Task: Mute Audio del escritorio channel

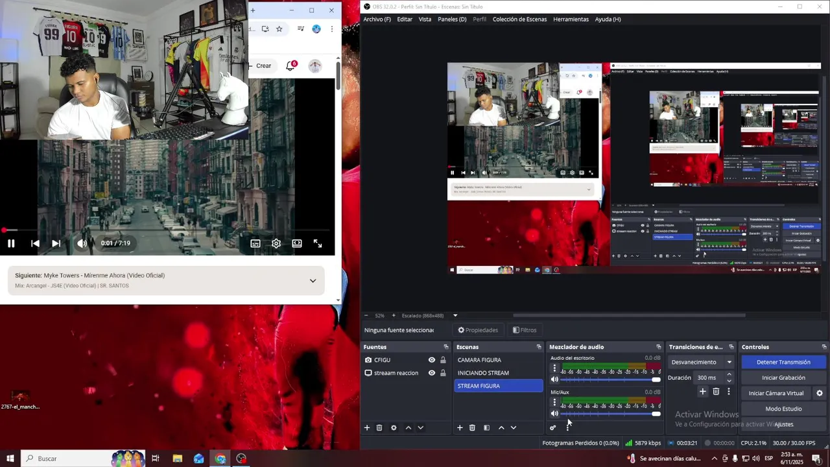Action: pyautogui.click(x=554, y=379)
